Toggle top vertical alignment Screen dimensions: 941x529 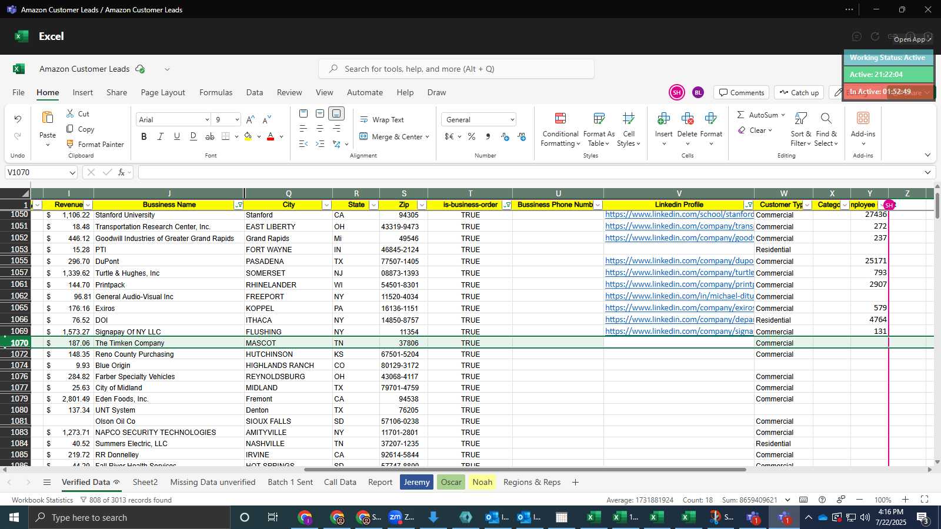303,113
